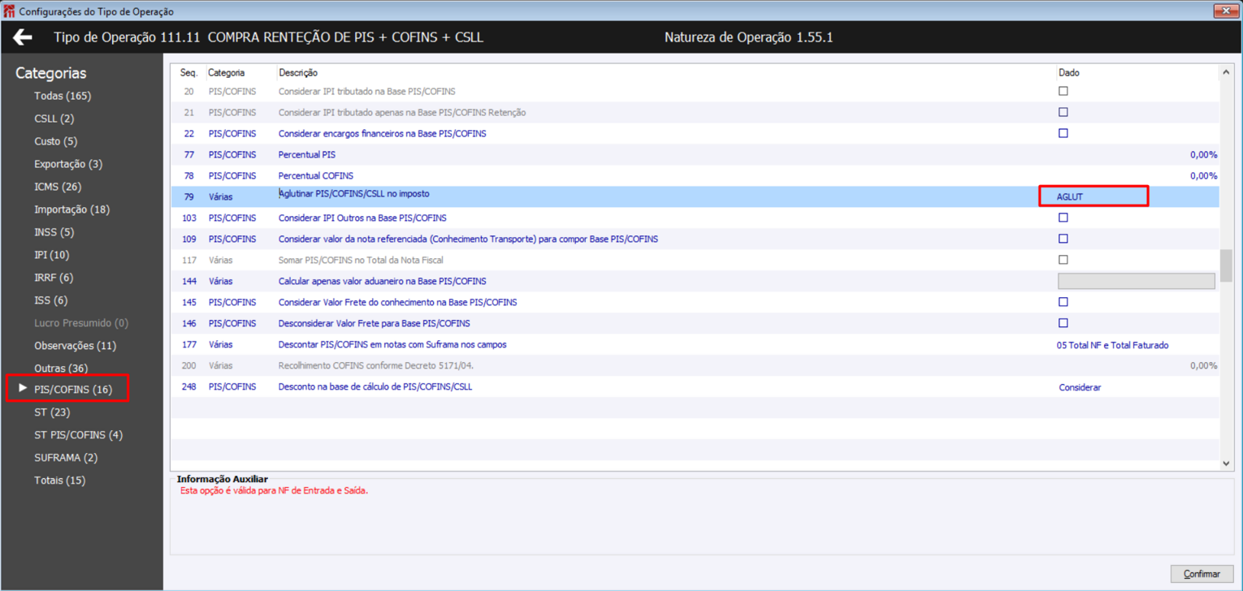Select the ST PIS/COFINS (4) category
1243x591 pixels.
78,435
